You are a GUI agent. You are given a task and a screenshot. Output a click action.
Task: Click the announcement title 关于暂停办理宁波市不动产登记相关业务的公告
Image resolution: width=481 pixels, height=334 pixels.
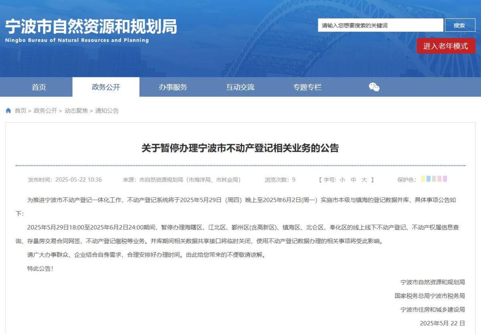pyautogui.click(x=240, y=148)
